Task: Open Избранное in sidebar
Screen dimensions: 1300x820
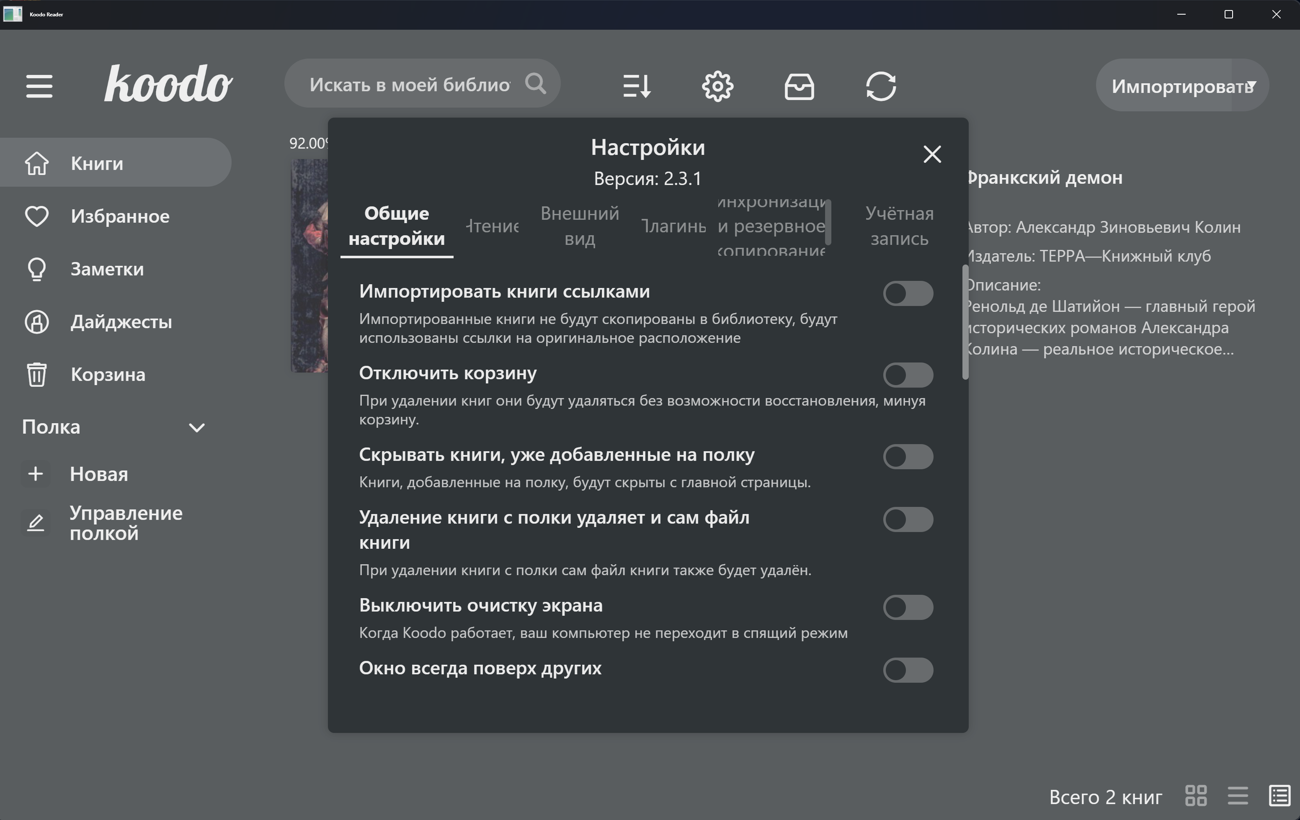Action: click(116, 216)
